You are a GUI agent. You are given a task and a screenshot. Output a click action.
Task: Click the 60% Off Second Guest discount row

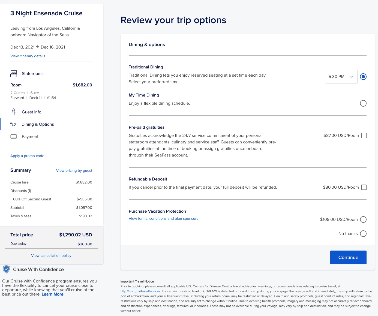53,199
